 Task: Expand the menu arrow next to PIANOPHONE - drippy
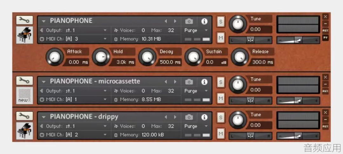(44, 117)
